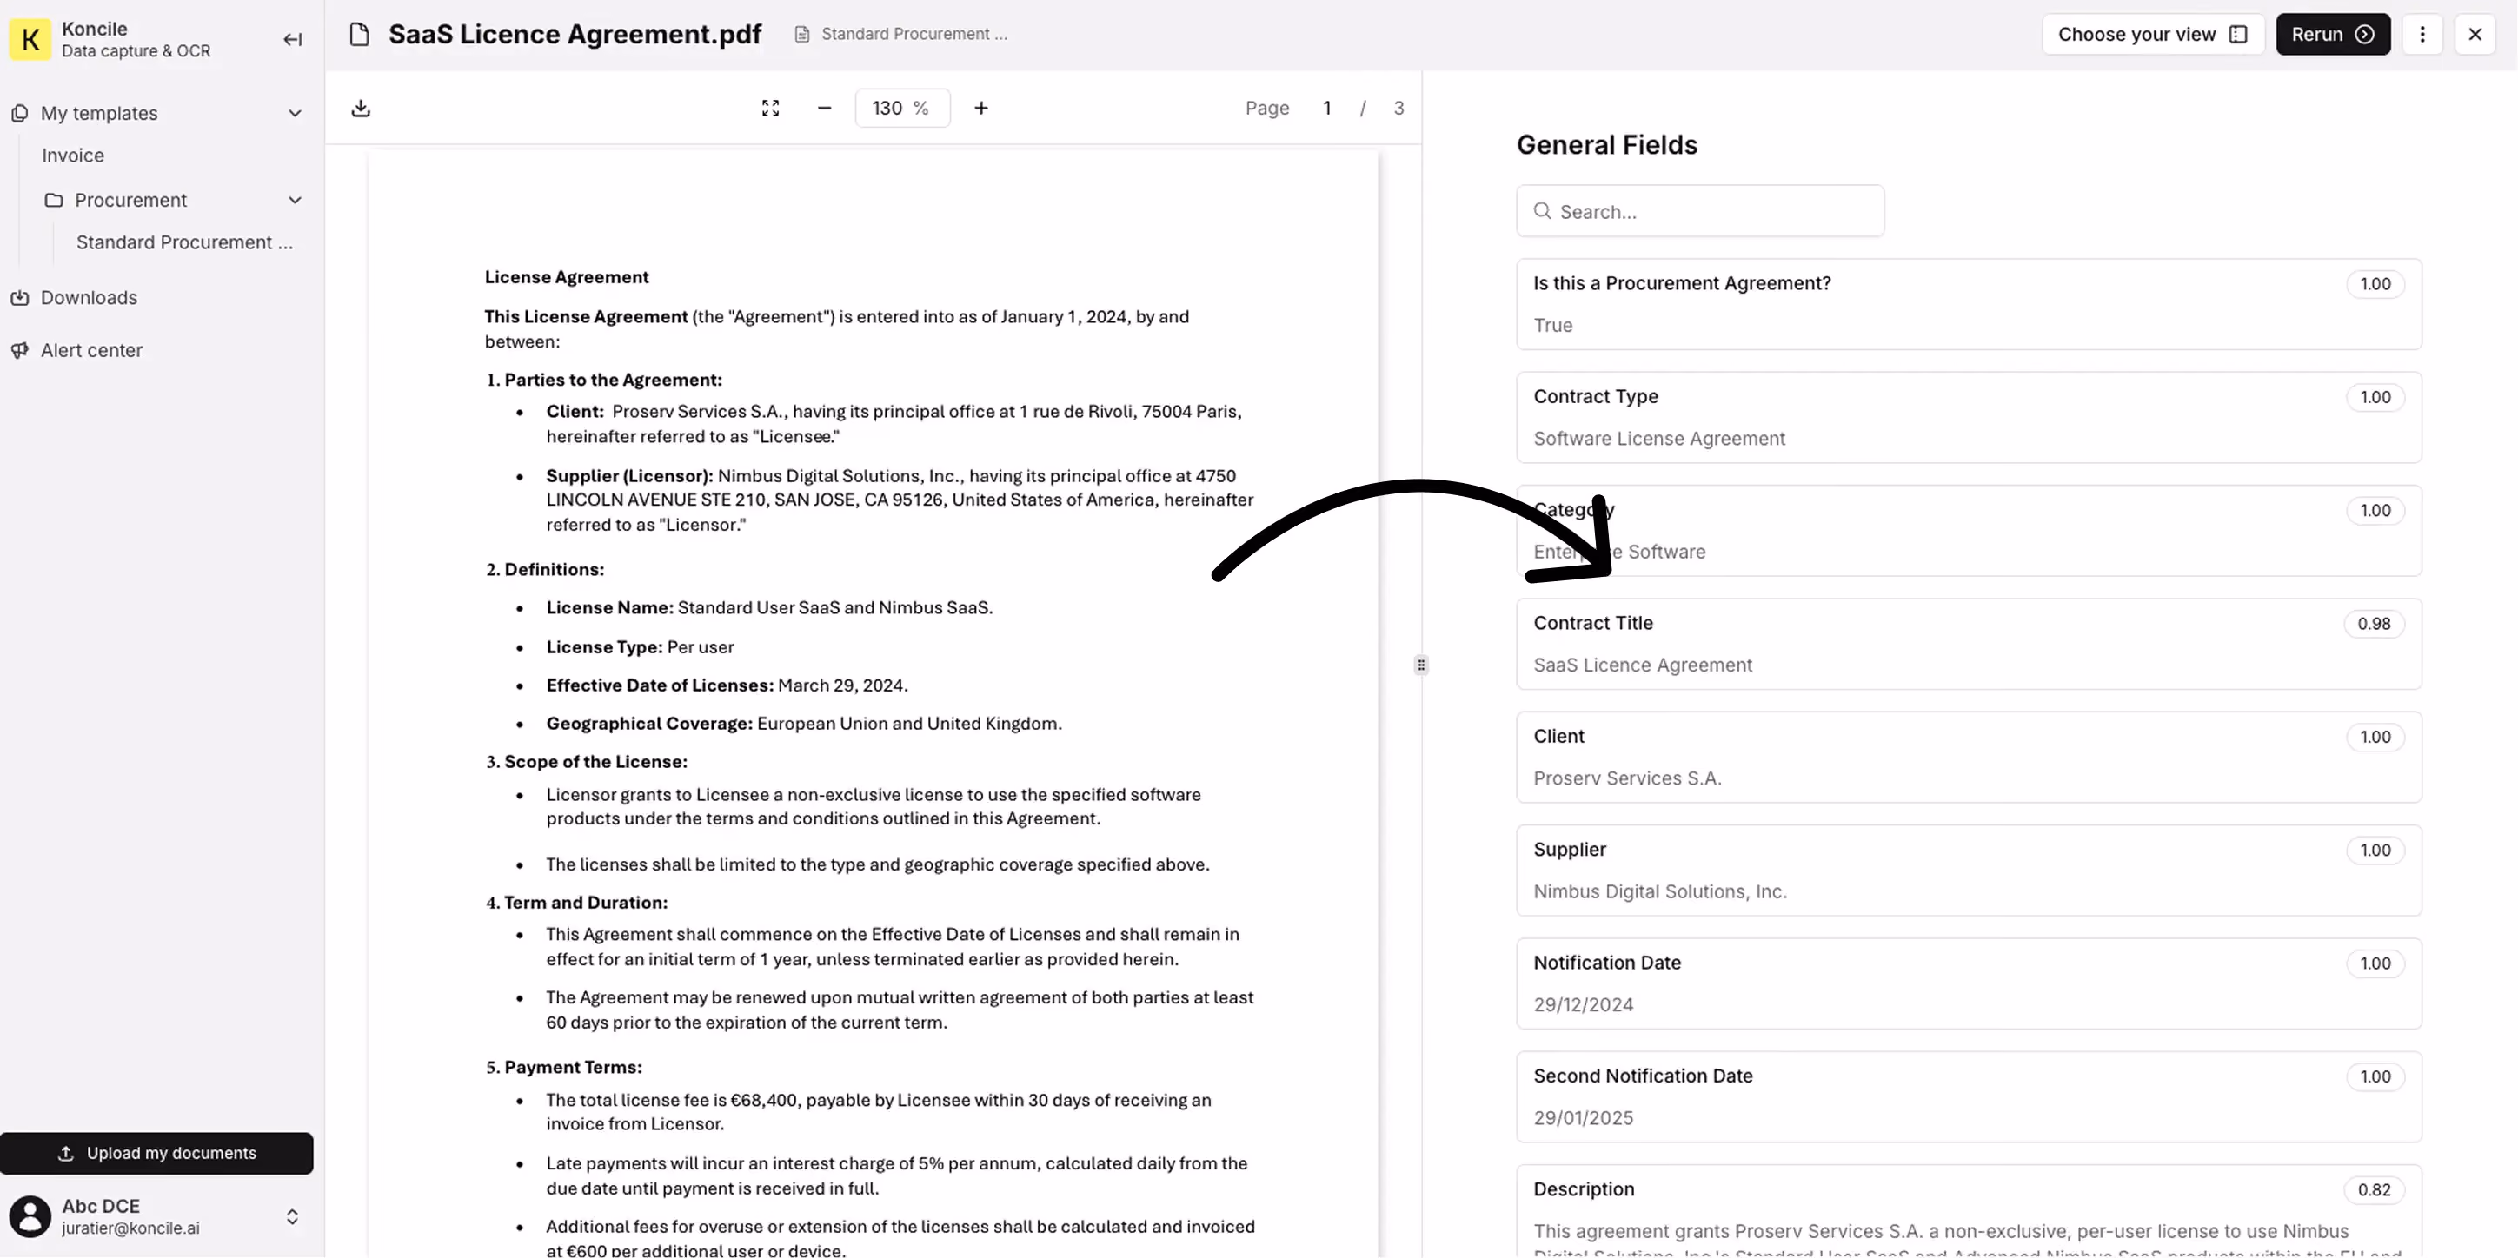Click the Nimbus Digital Solutions, Inc. value

[1660, 893]
